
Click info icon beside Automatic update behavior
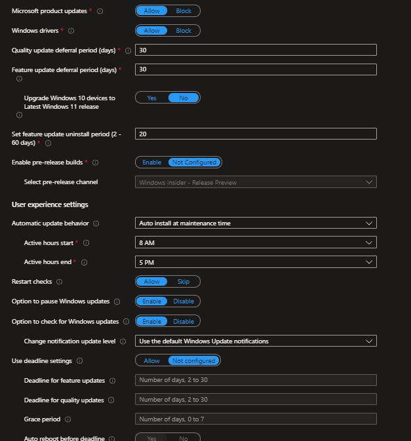[x=96, y=223]
